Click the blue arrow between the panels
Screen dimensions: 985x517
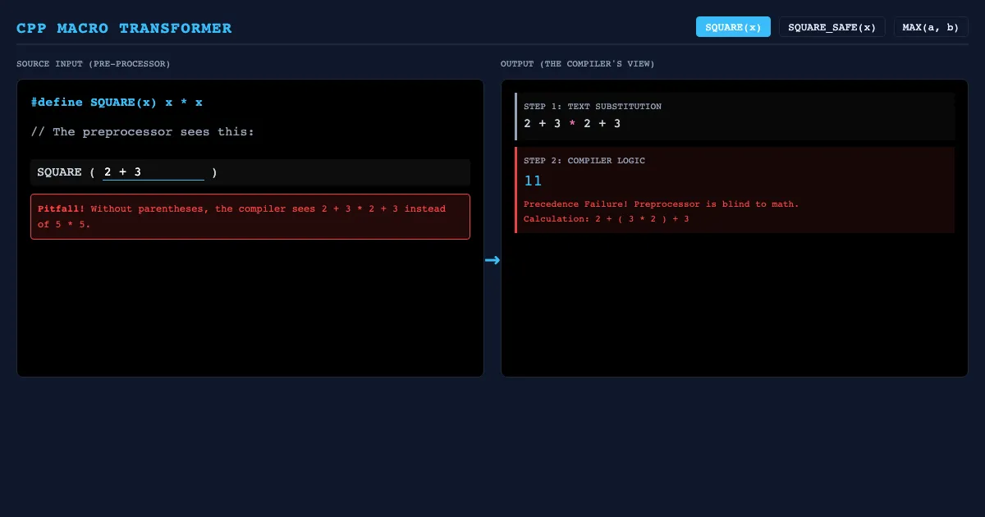pyautogui.click(x=492, y=260)
